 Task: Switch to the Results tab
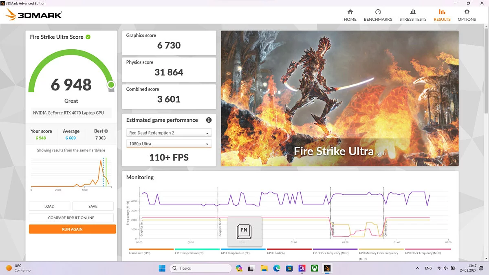pos(442,15)
